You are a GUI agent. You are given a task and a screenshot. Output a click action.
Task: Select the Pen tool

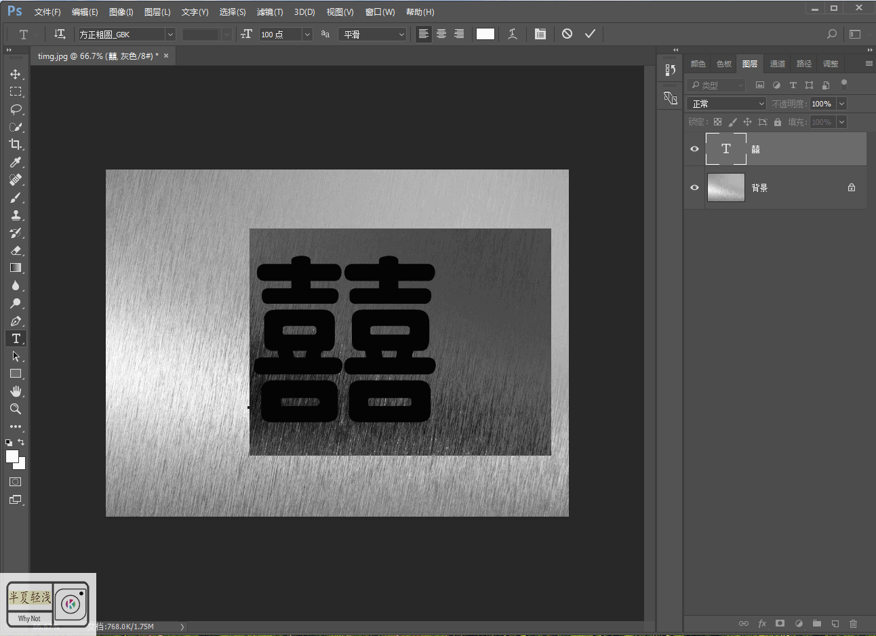pos(16,321)
